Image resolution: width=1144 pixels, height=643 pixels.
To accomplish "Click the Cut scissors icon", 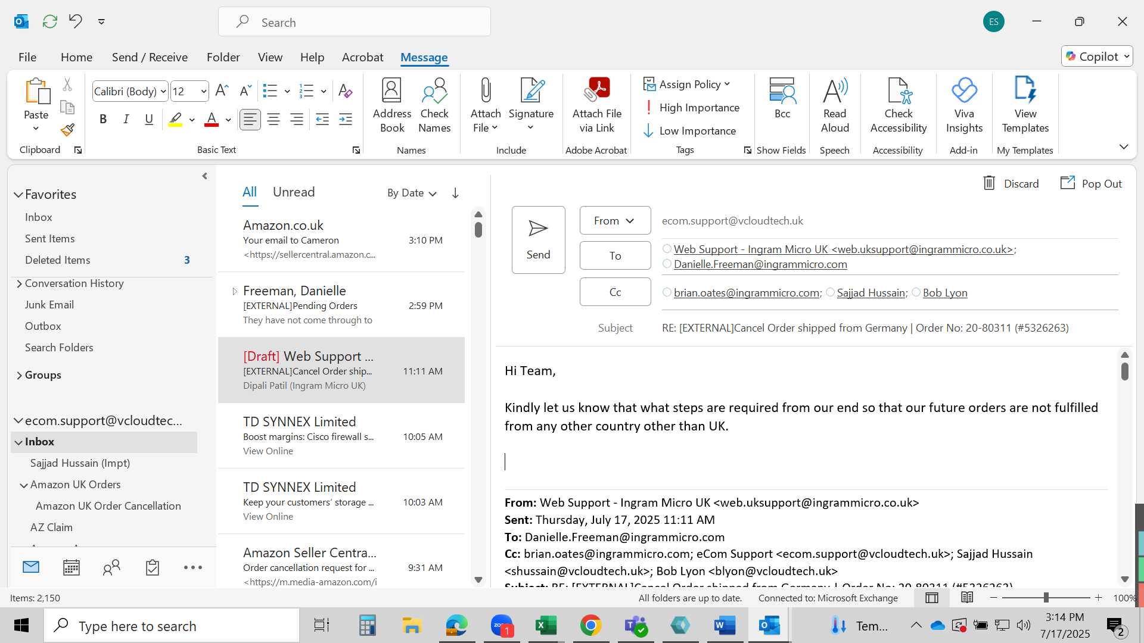I will click(67, 85).
